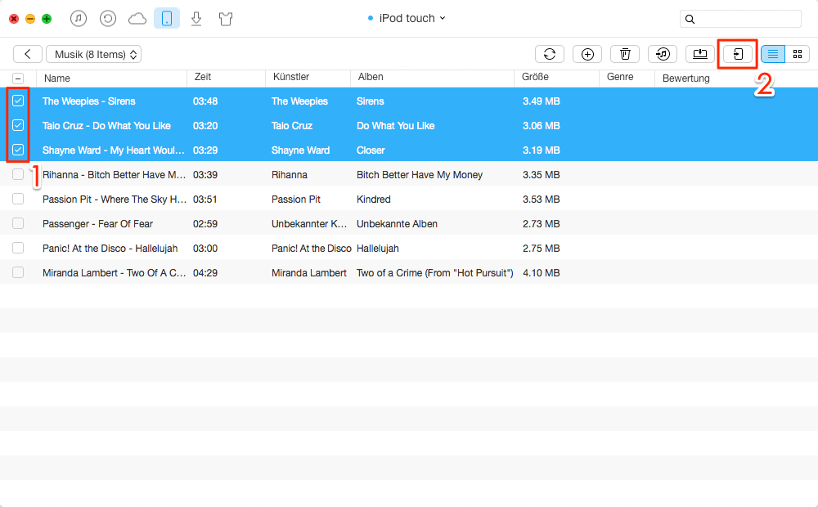818x507 pixels.
Task: Select Miranda Lambert - Two Of A C… name
Action: point(114,273)
